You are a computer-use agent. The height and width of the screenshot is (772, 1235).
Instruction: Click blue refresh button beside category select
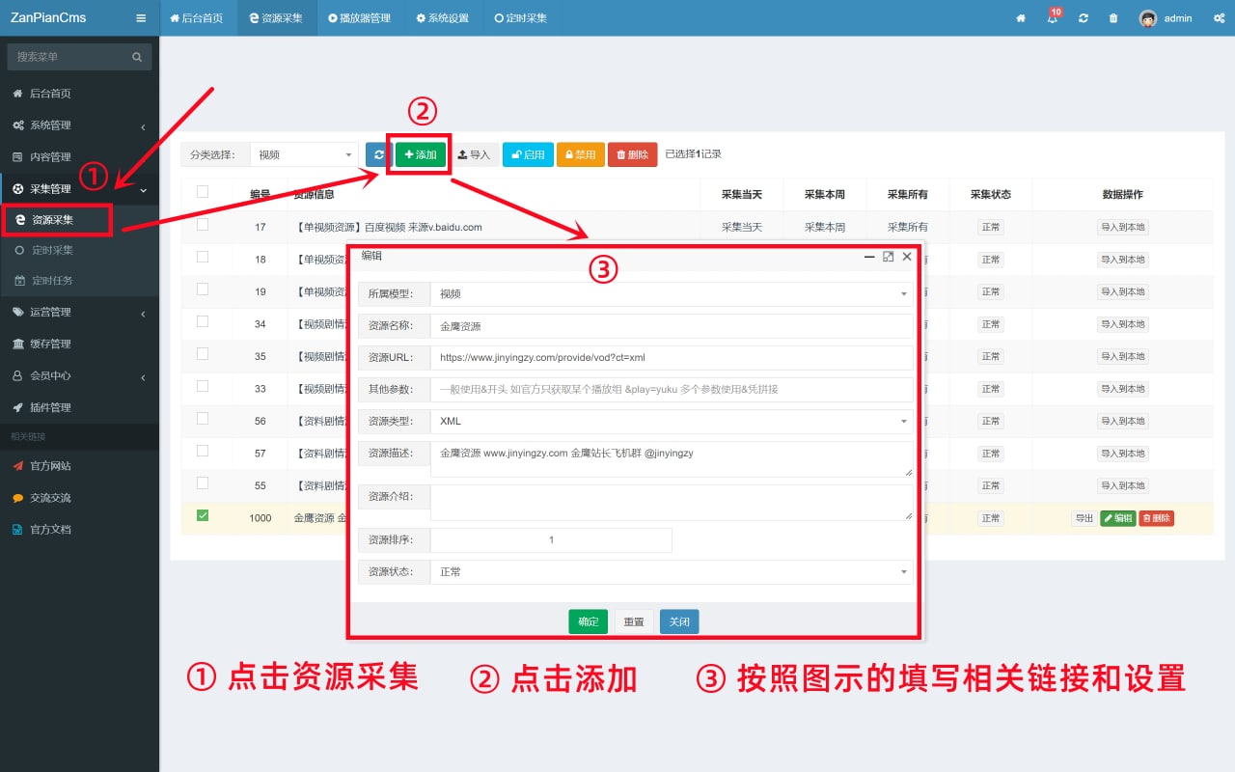(378, 154)
